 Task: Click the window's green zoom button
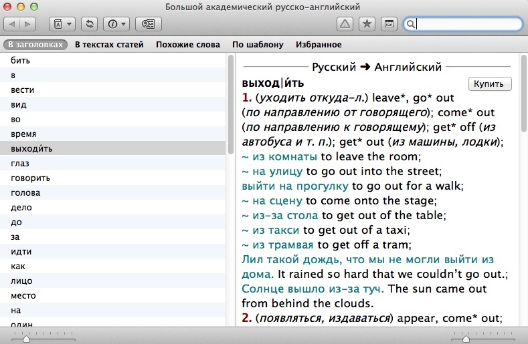(34, 7)
